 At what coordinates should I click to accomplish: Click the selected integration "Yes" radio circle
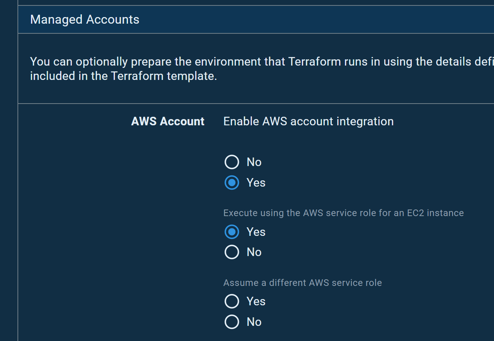pos(232,182)
